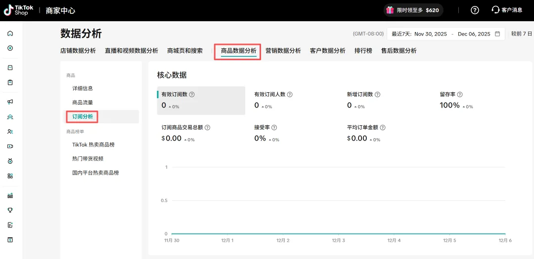Open the 较前 7 日 comparison selector
This screenshot has height=259, width=534.
point(521,34)
